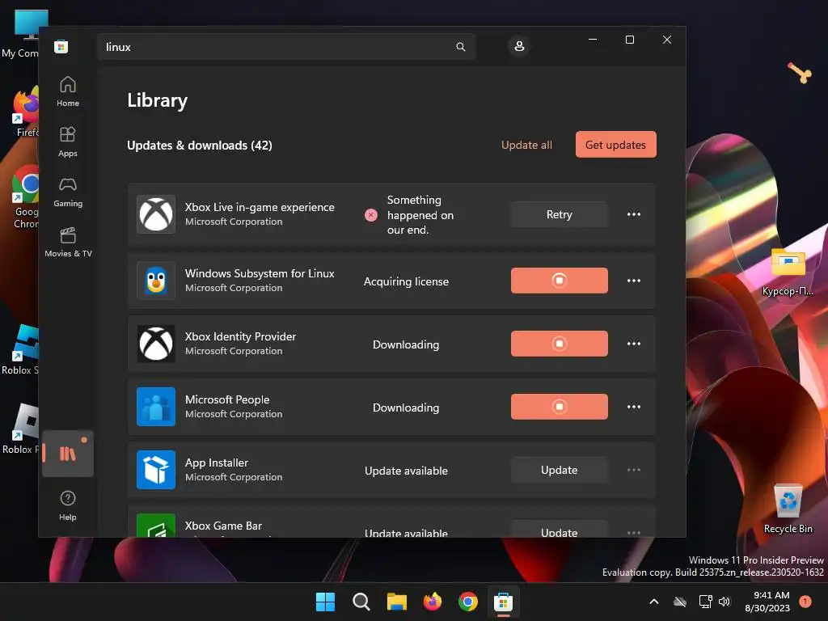828x621 pixels.
Task: Open the Курсор-П folder on desktop
Action: (x=788, y=272)
